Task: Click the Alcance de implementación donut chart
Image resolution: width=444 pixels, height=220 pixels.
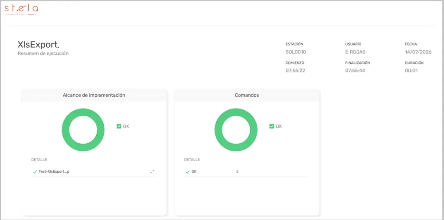Action: [x=83, y=130]
